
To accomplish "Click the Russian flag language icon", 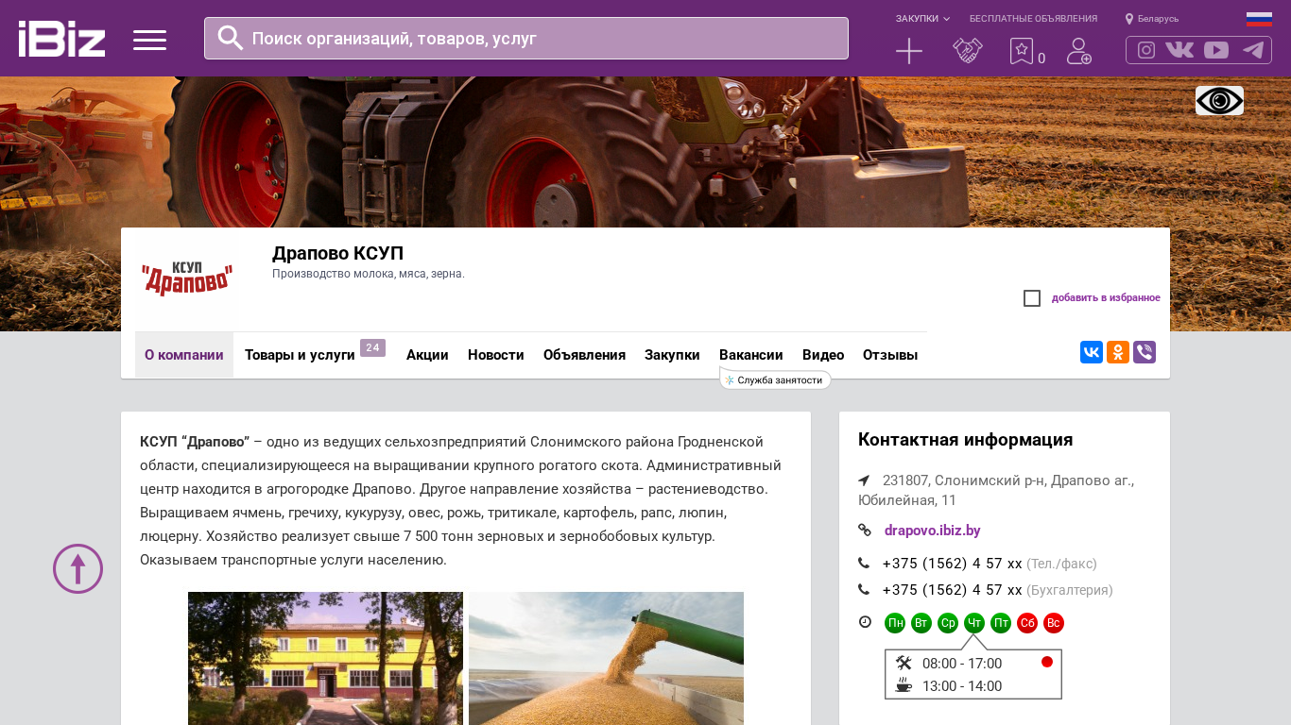I will point(1259,19).
